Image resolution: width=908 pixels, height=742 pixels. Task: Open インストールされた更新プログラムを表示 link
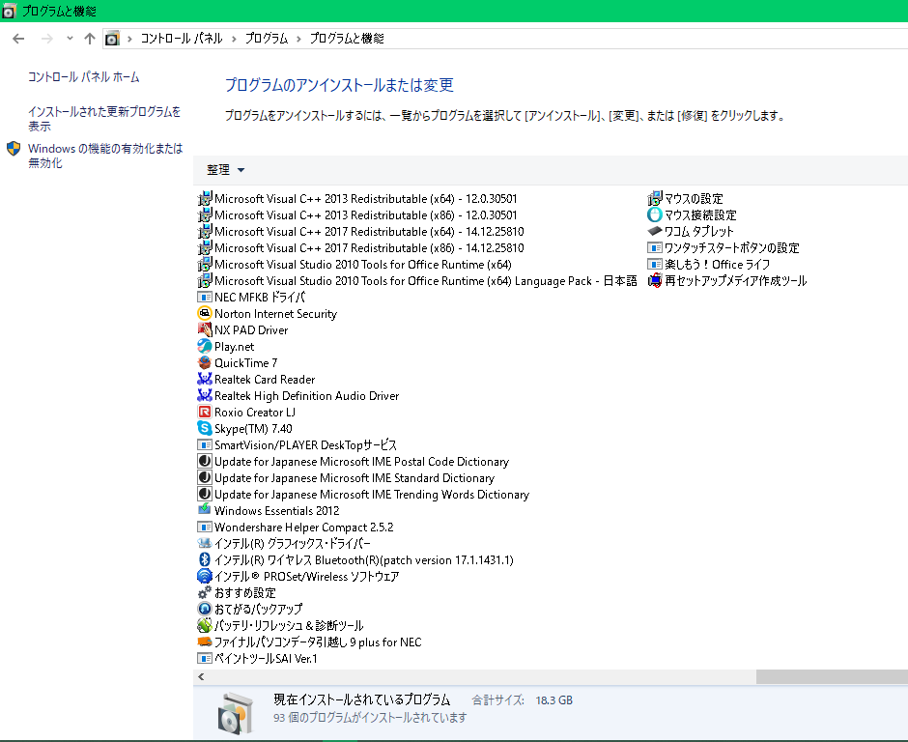(105, 119)
